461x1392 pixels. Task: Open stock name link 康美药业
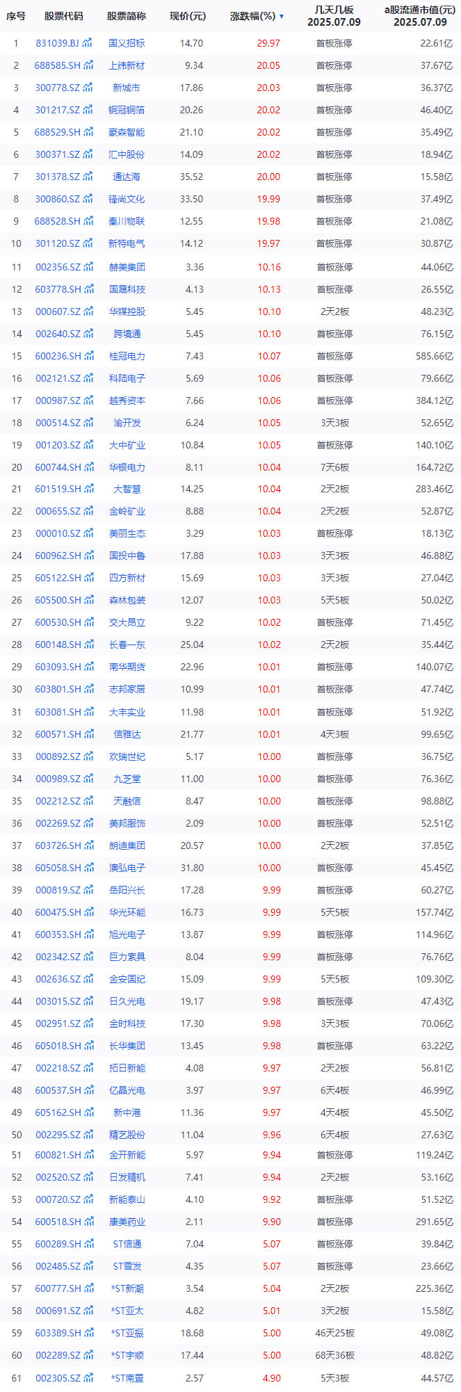[127, 1222]
